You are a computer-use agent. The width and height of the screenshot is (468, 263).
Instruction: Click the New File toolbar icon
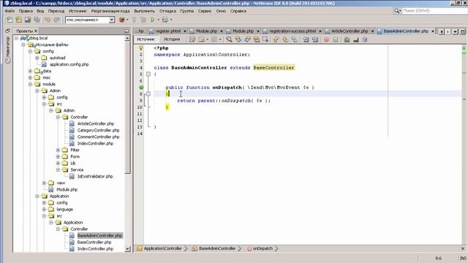[x=10, y=20]
